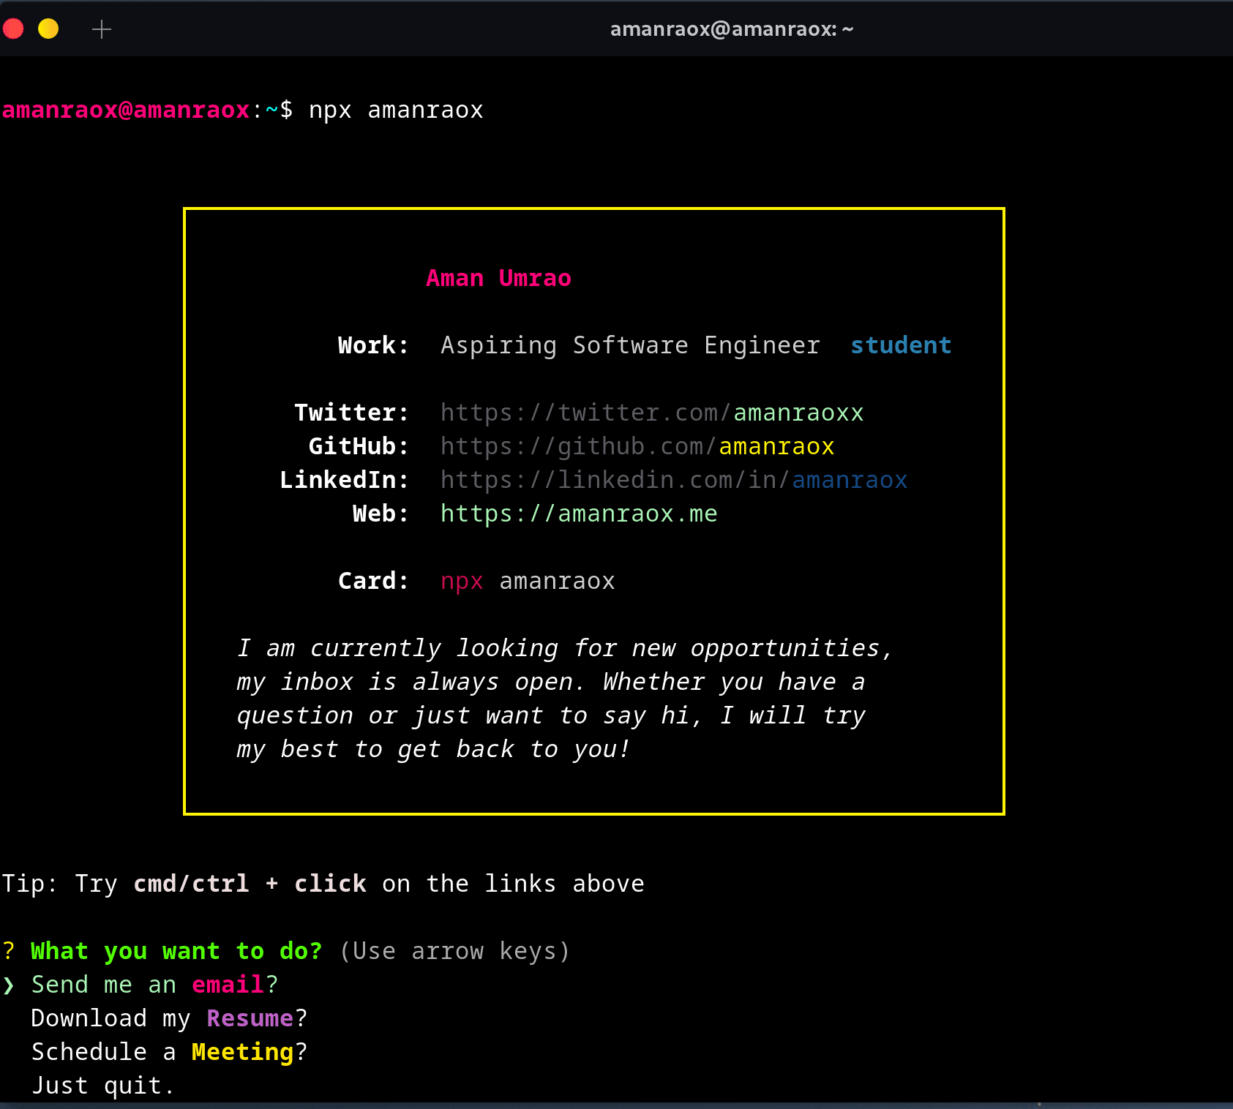Viewport: 1233px width, 1109px height.
Task: Click the red close window button
Action: pos(13,29)
